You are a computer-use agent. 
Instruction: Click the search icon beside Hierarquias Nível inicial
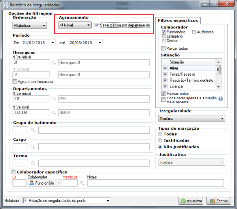pos(54,63)
